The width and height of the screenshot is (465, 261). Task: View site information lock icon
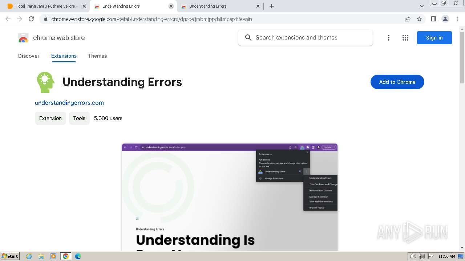click(45, 19)
